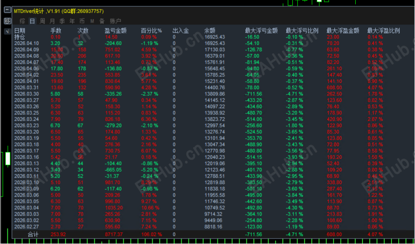The height and width of the screenshot is (244, 415).
Task: Select the 2026.03.30 date row
Action: (26, 94)
